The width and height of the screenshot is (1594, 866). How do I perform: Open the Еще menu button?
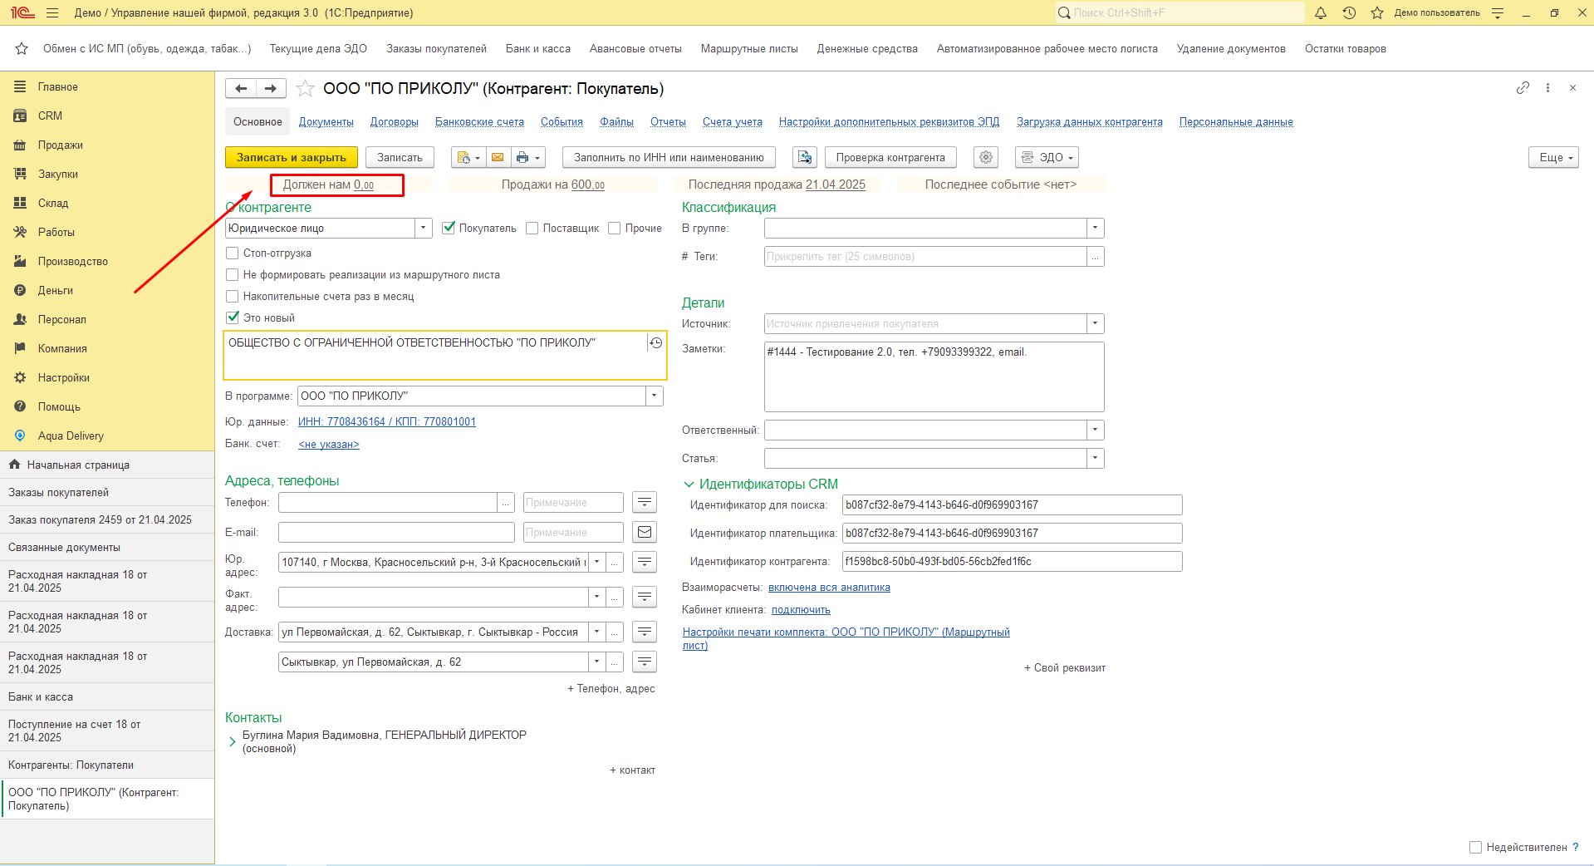1553,157
